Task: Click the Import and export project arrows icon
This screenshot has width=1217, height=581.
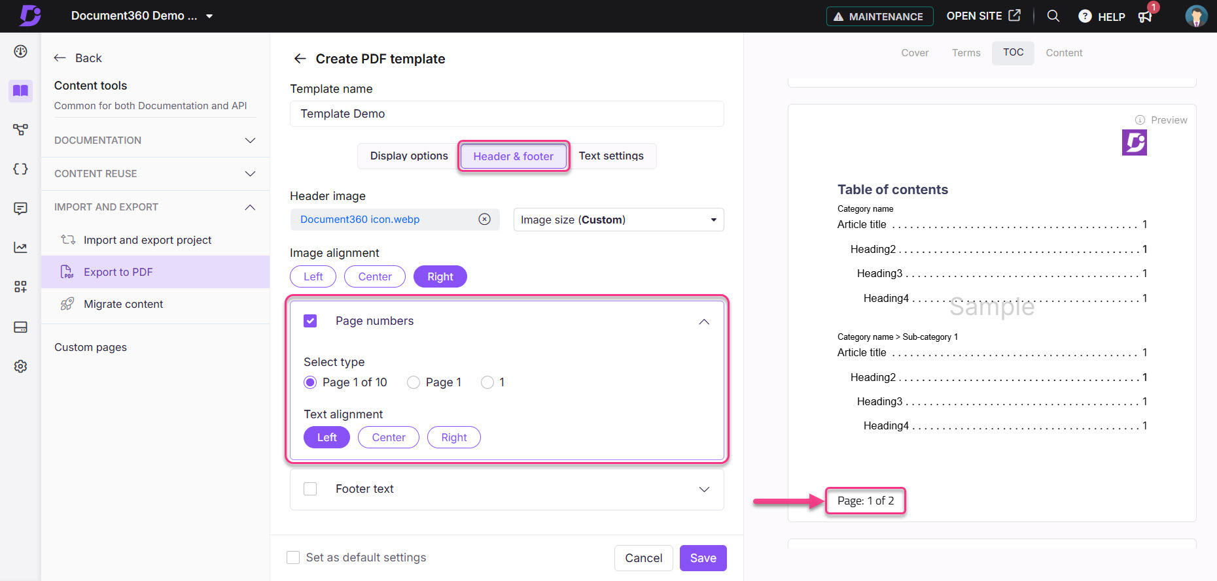Action: tap(67, 240)
